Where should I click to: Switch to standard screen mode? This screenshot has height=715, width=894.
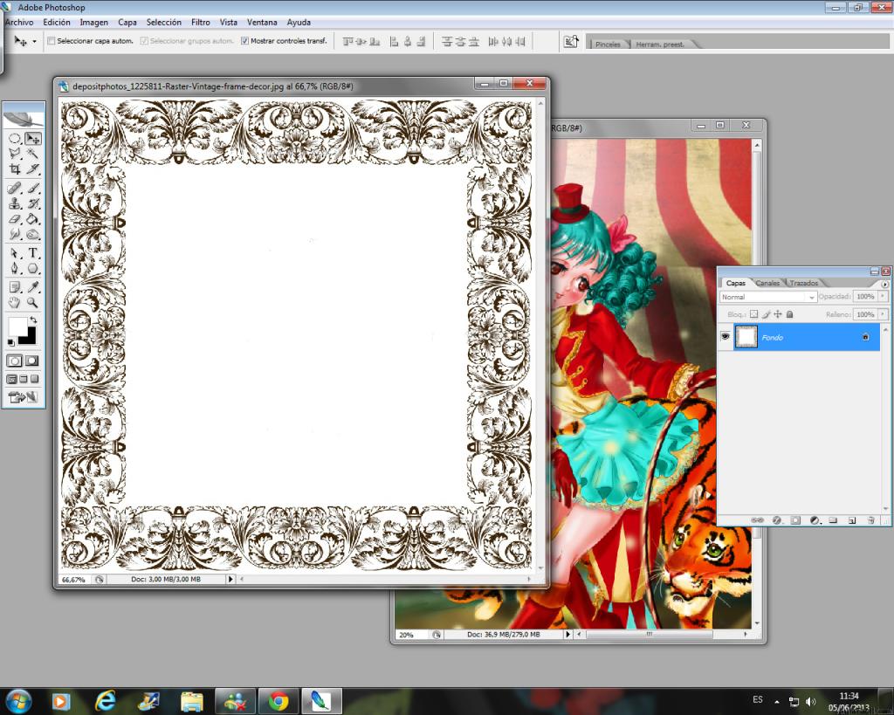(x=11, y=379)
